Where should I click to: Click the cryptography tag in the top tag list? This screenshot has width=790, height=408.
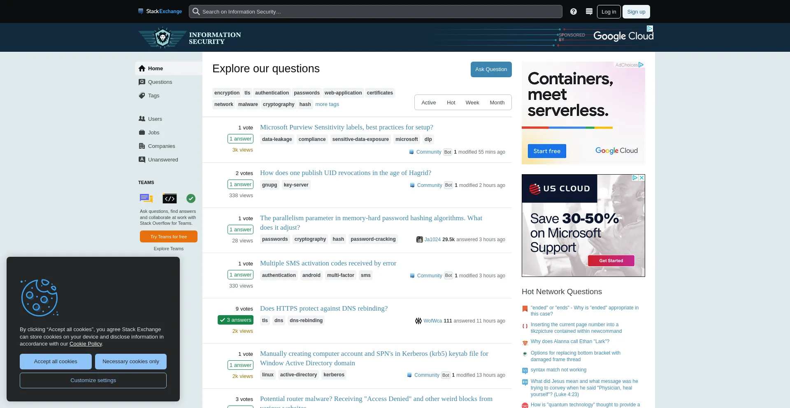tap(279, 104)
